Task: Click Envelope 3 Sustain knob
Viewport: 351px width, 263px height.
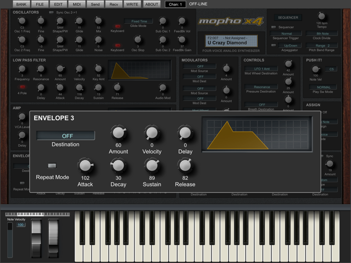Action: (x=152, y=166)
